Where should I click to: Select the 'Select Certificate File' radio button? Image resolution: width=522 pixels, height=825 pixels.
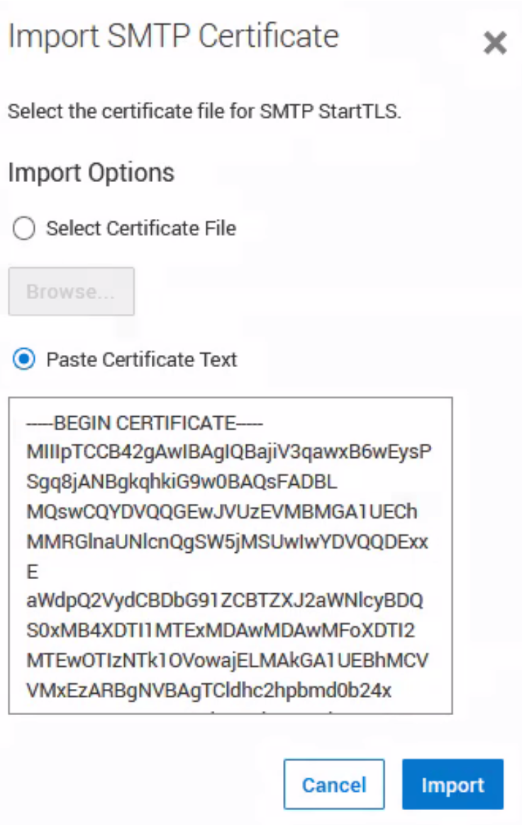pyautogui.click(x=24, y=228)
